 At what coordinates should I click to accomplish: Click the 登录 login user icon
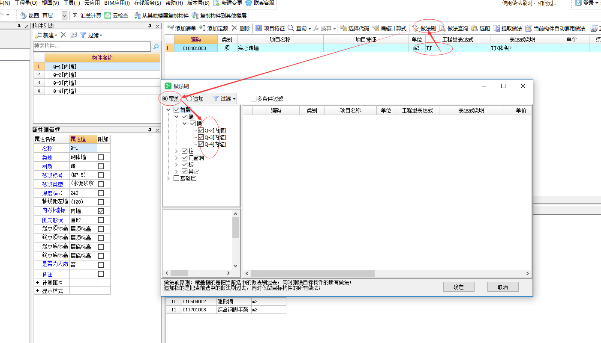[578, 3]
